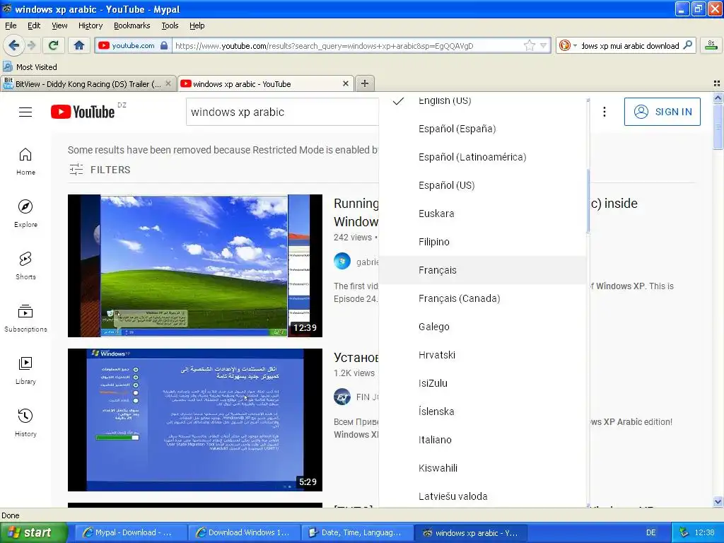Viewport: 724px width, 543px height.
Task: Select Italiano language
Action: pos(483,440)
